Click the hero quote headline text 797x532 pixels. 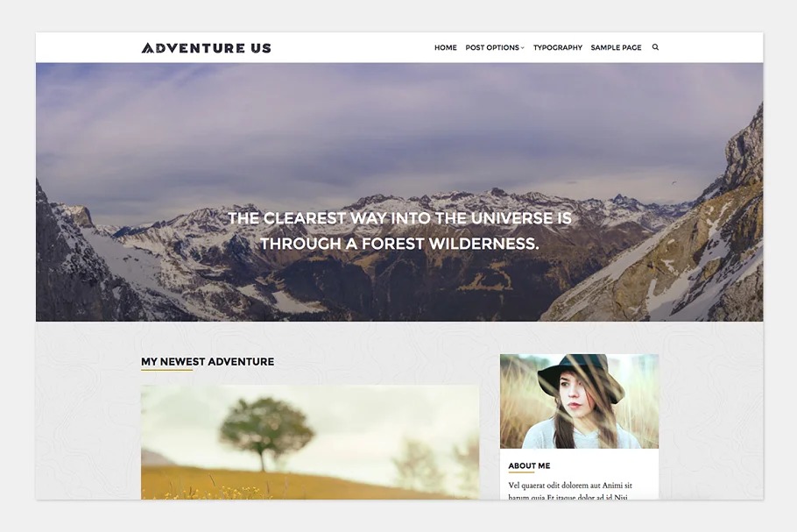tap(399, 231)
